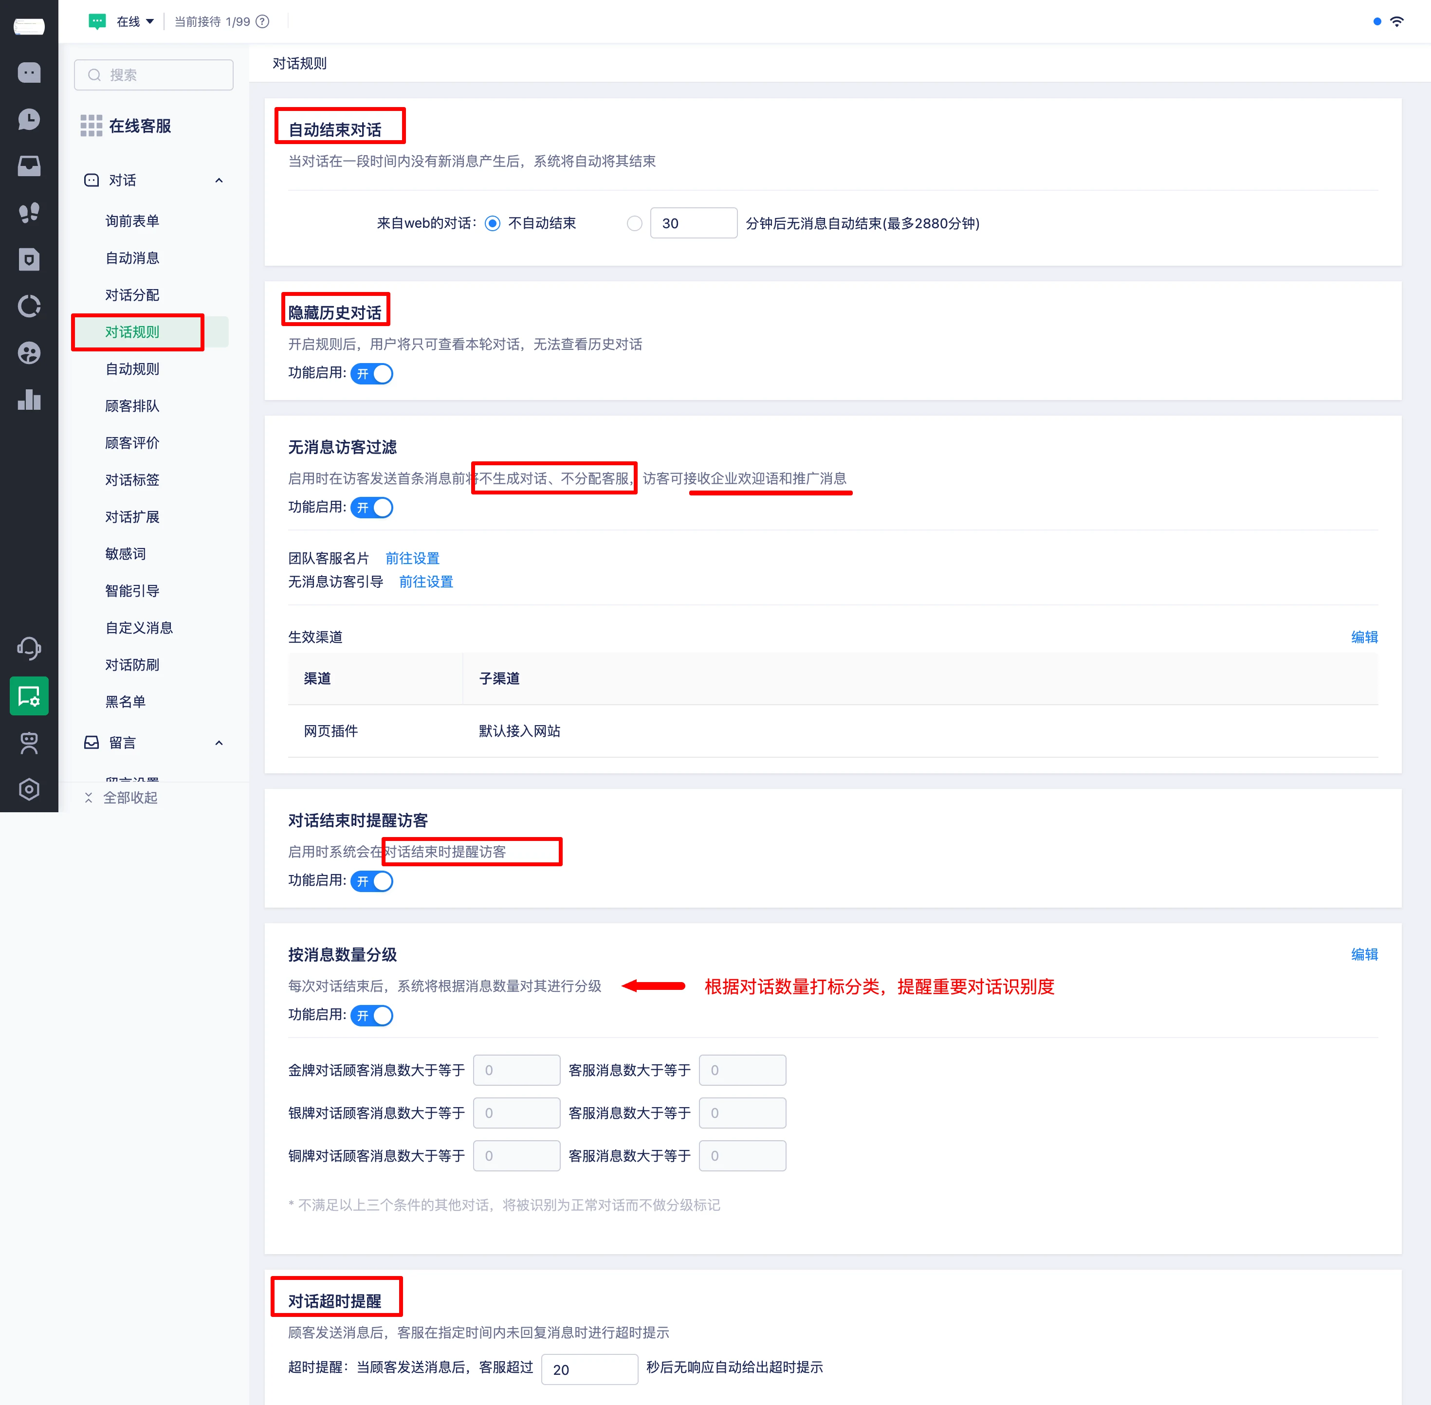Open the face-shaped icon in left rail
Image resolution: width=1431 pixels, height=1405 pixels.
pos(29,353)
